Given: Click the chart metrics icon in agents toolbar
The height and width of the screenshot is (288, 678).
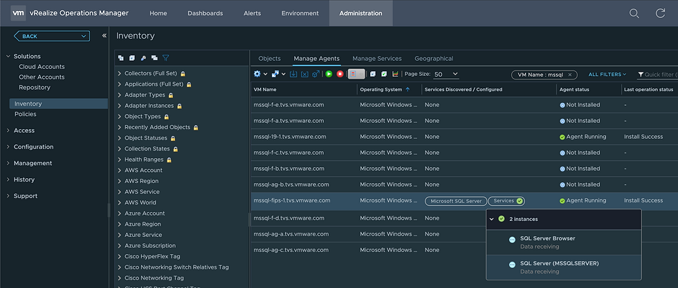Looking at the screenshot, I should [395, 74].
